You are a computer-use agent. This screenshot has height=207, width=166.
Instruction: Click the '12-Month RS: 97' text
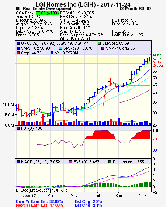(135, 9)
